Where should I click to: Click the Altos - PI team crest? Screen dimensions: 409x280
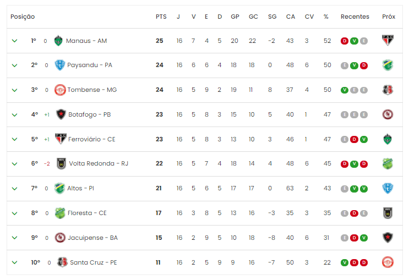(x=59, y=188)
